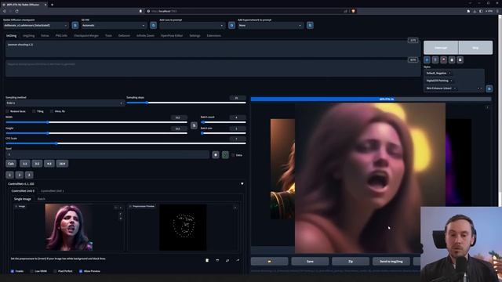Toggle the Pixel Perfect checkbox
The height and width of the screenshot is (282, 502).
click(55, 271)
